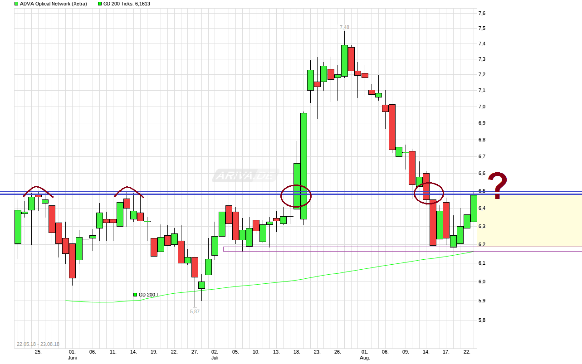Click the 7,3 value on the price axis
The image size is (582, 364).
[482, 59]
